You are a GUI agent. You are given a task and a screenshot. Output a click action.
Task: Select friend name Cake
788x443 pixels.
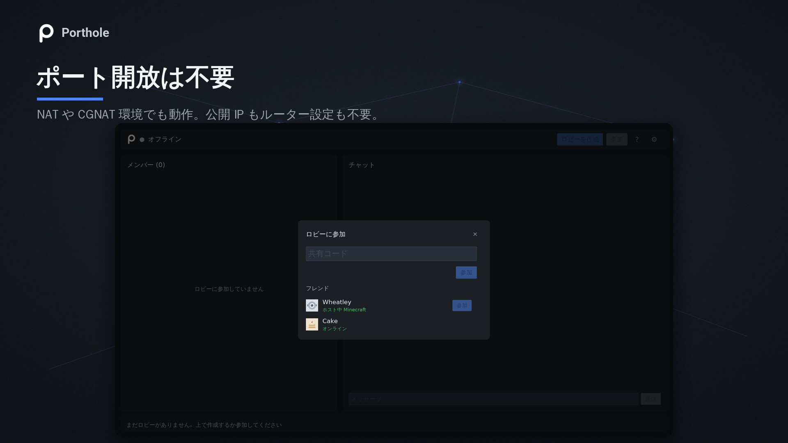tap(330, 321)
